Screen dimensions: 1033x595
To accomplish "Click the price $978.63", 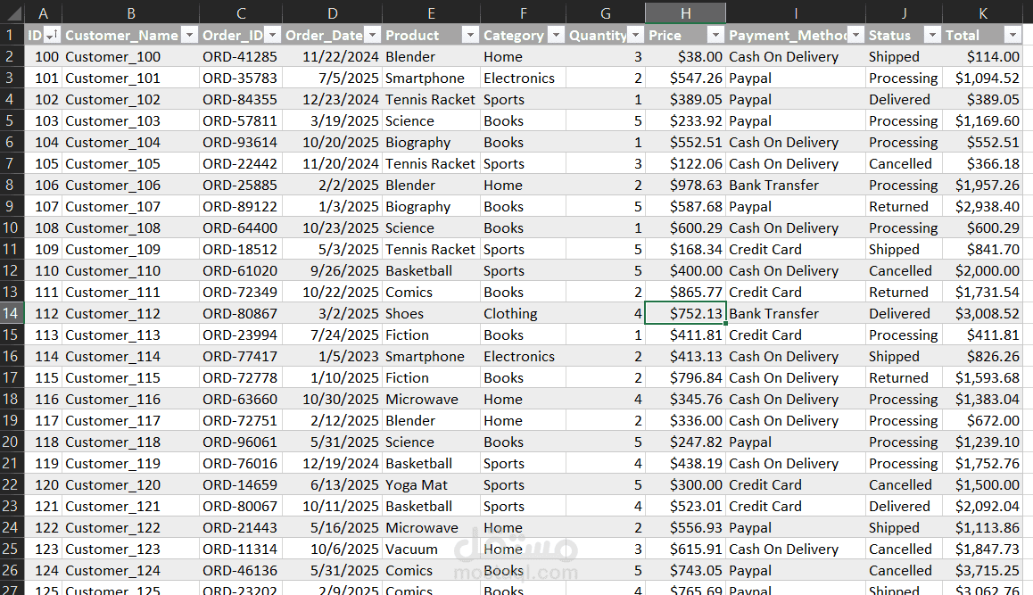I will (685, 186).
